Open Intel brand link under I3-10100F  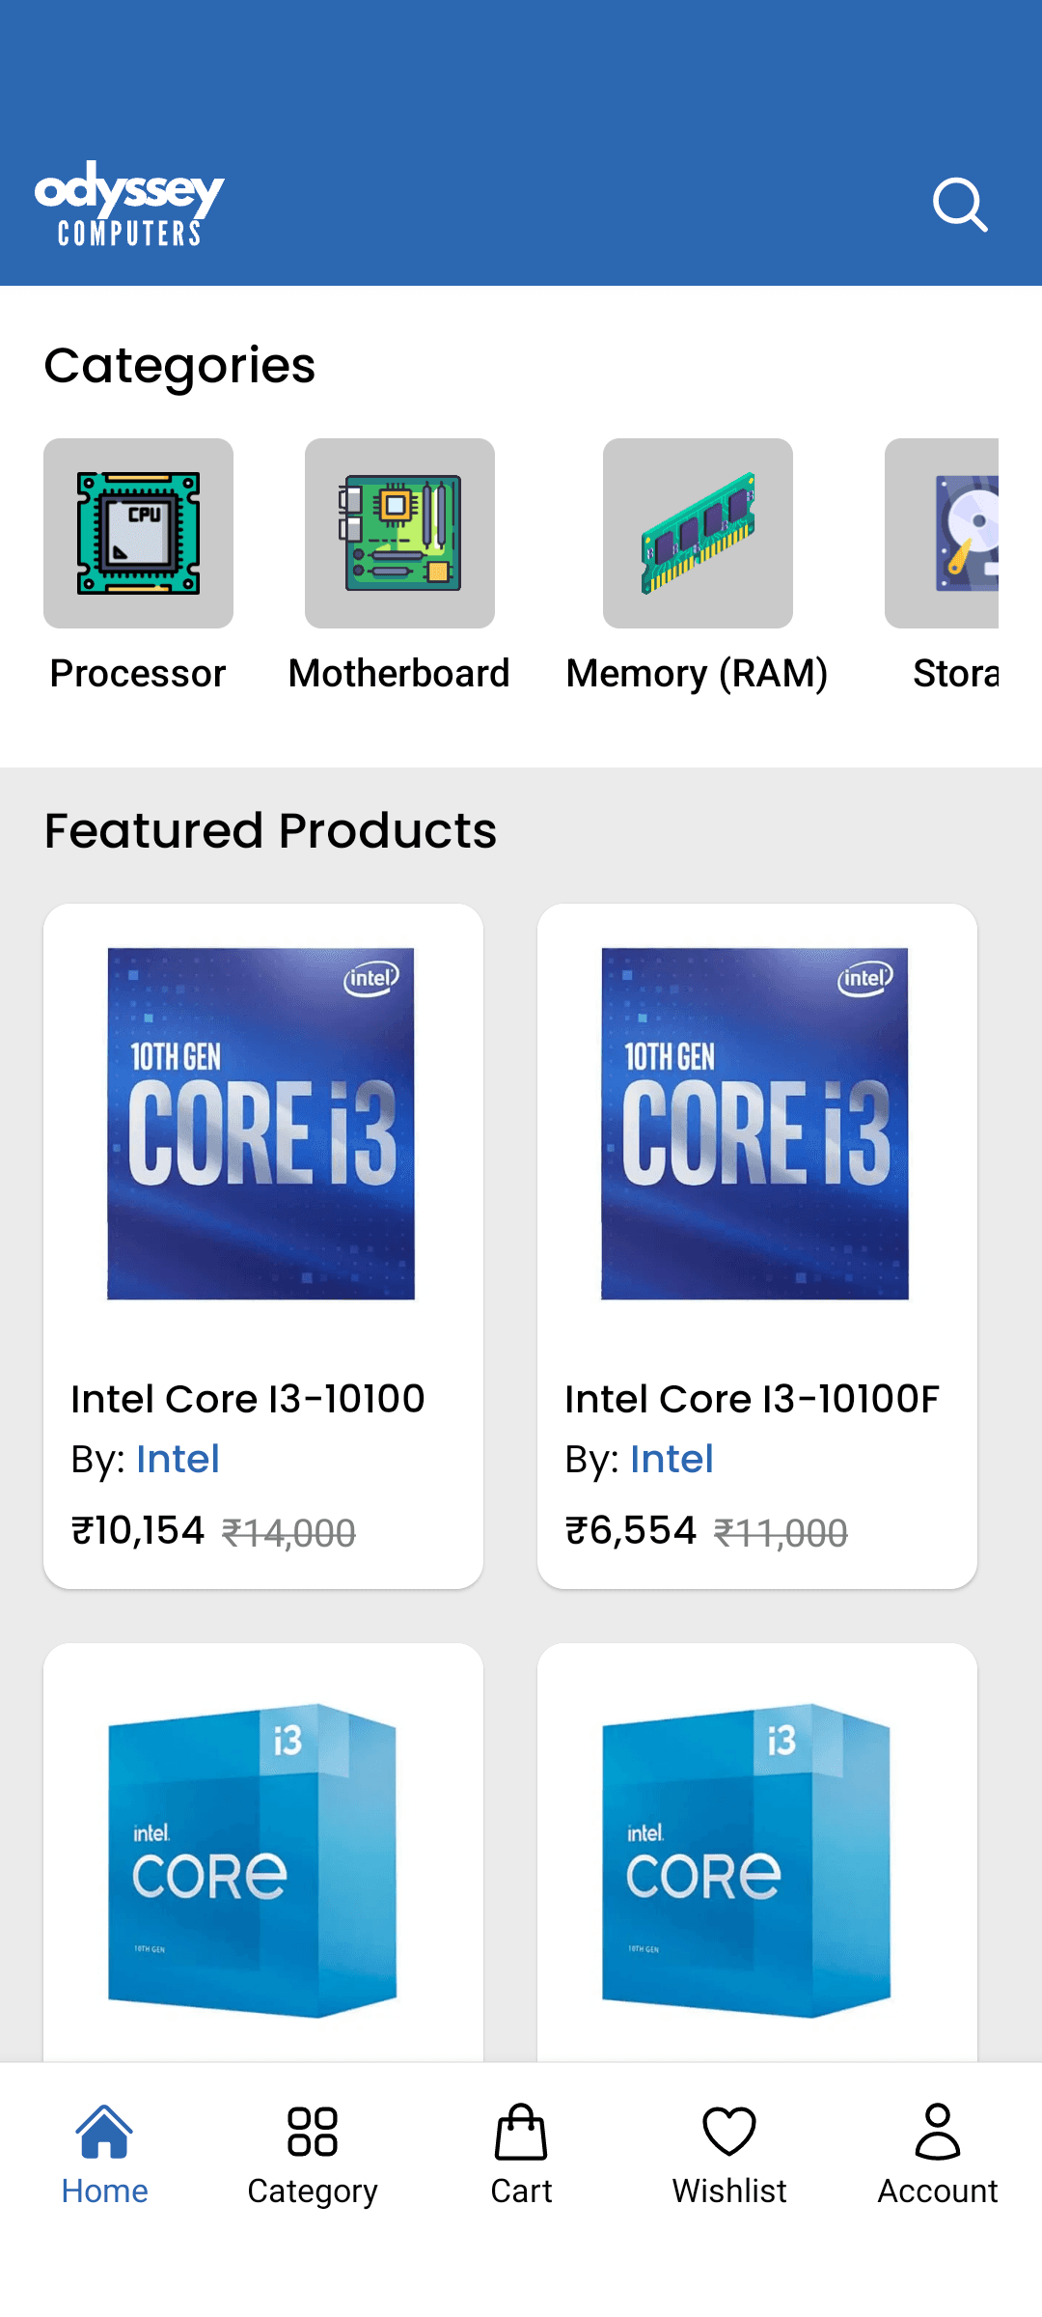(672, 1459)
